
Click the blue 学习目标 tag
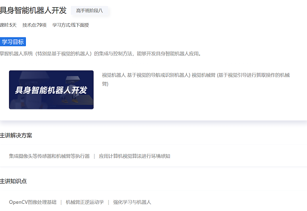[x=13, y=42]
